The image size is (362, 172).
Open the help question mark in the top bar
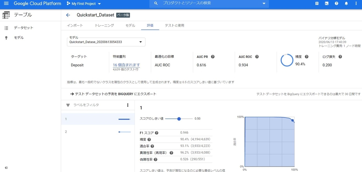pos(336,4)
